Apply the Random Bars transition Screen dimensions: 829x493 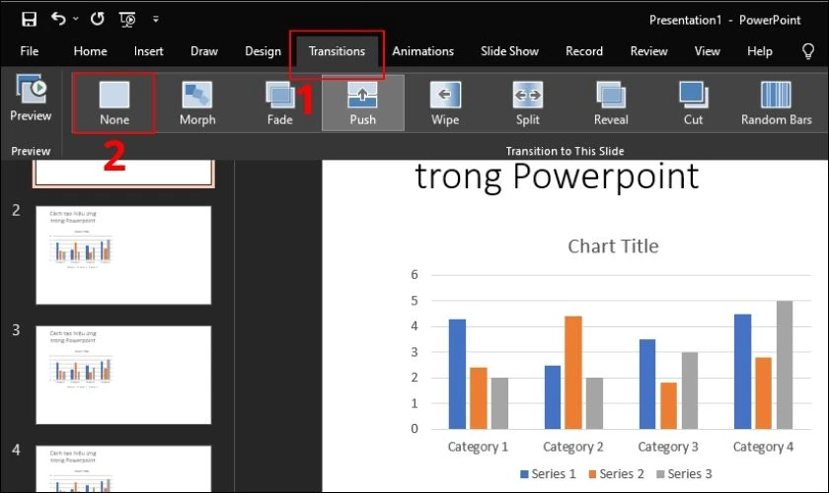776,104
